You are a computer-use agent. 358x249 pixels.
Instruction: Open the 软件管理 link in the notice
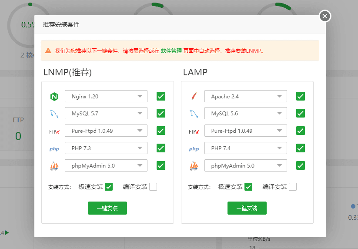pyautogui.click(x=171, y=50)
